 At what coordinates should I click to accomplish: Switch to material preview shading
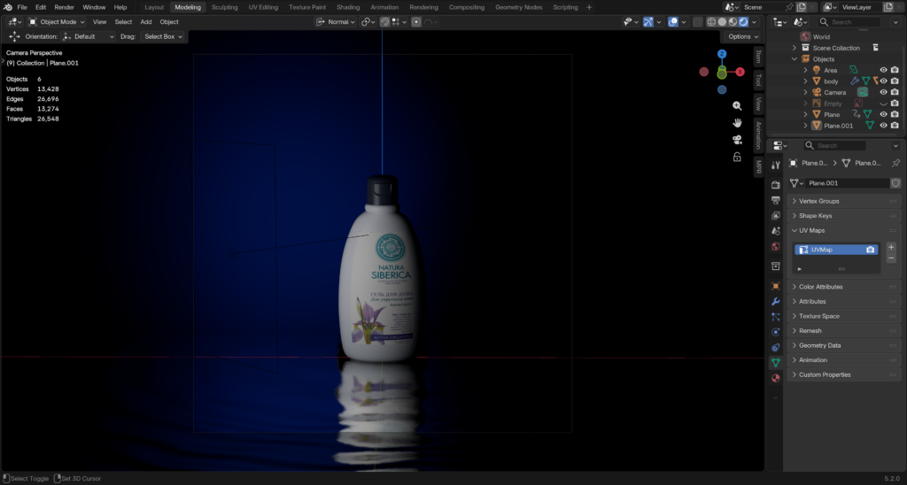pos(733,22)
